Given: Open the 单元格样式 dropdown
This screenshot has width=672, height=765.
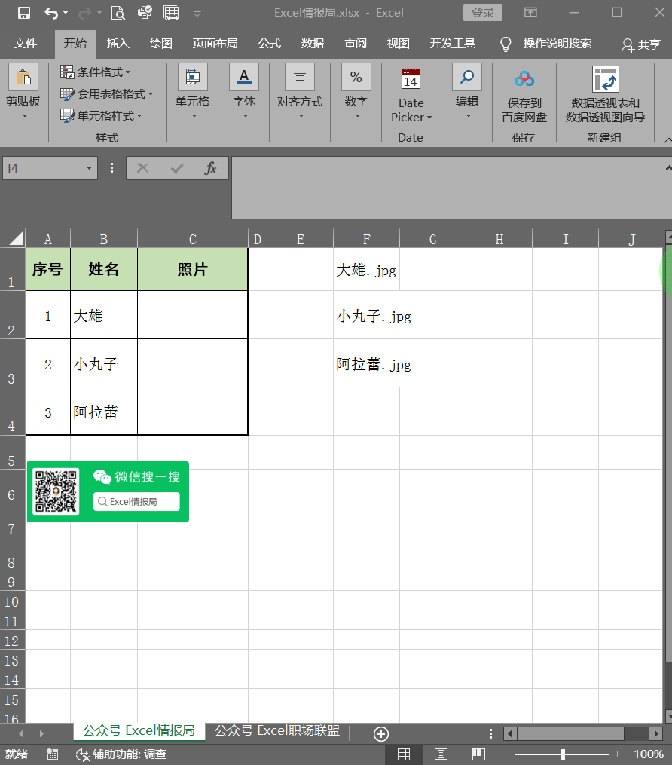Looking at the screenshot, I should [101, 115].
